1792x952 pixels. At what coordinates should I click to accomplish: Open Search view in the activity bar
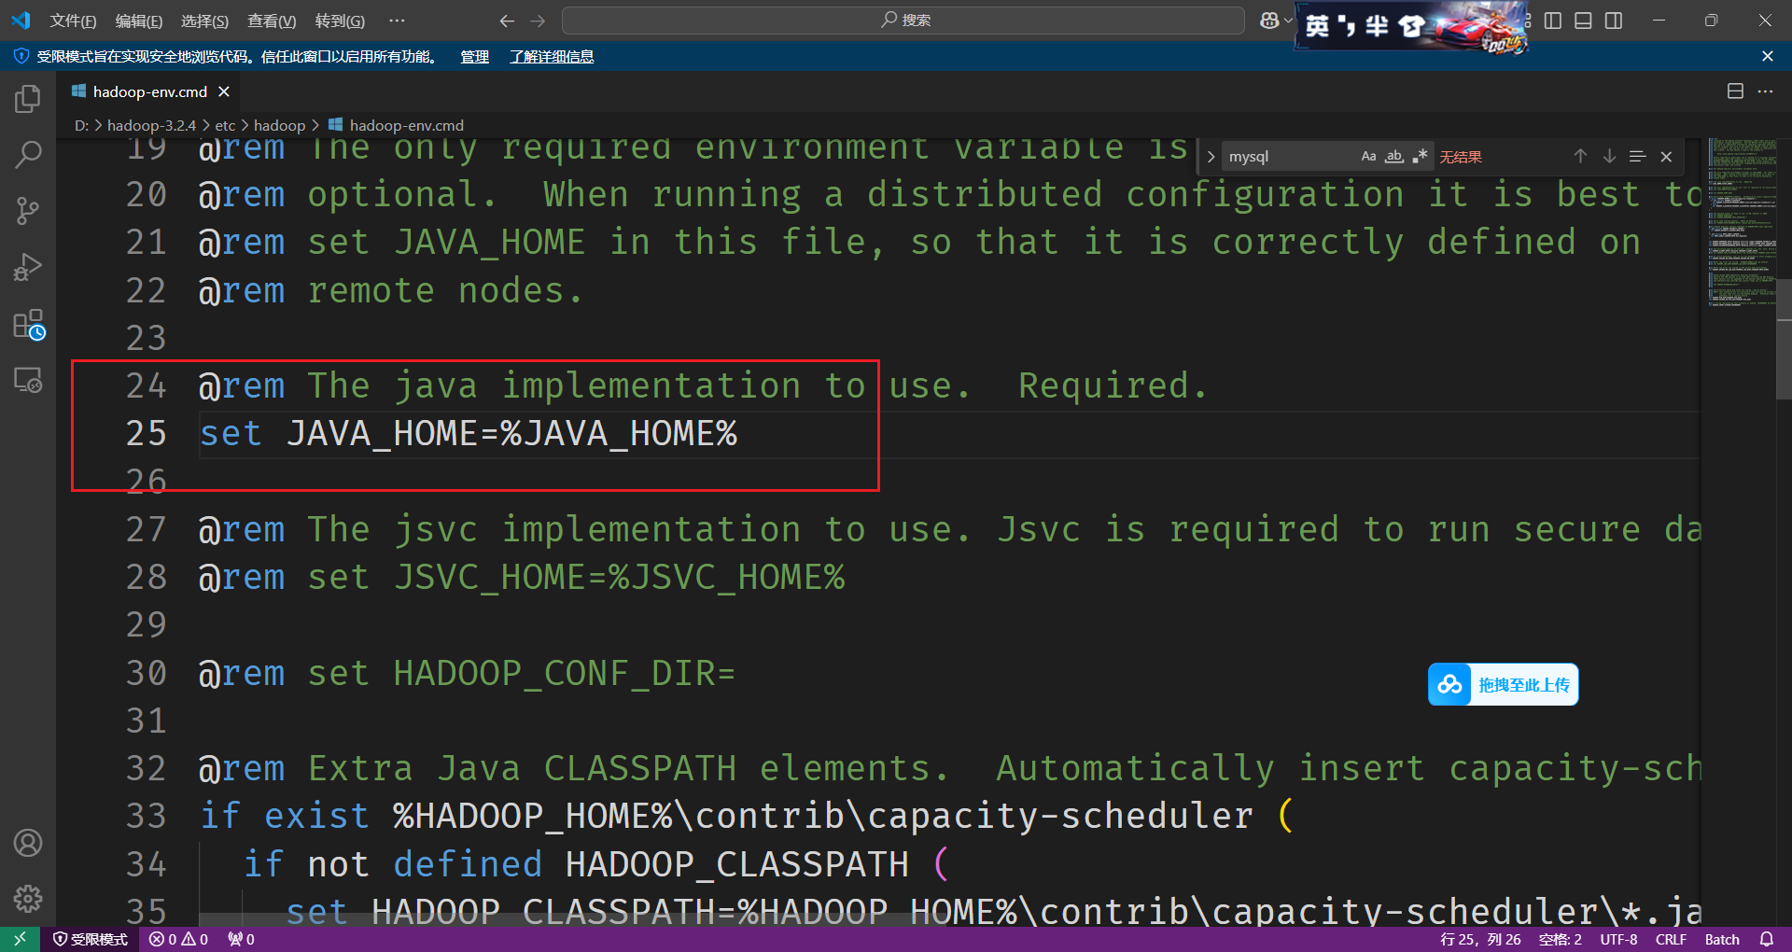point(28,154)
